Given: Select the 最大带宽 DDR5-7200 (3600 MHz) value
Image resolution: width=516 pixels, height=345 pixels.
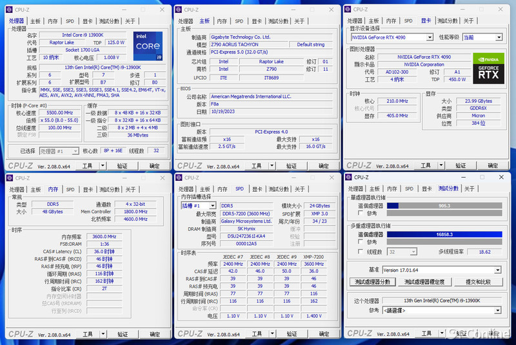Looking at the screenshot, I should (246, 214).
